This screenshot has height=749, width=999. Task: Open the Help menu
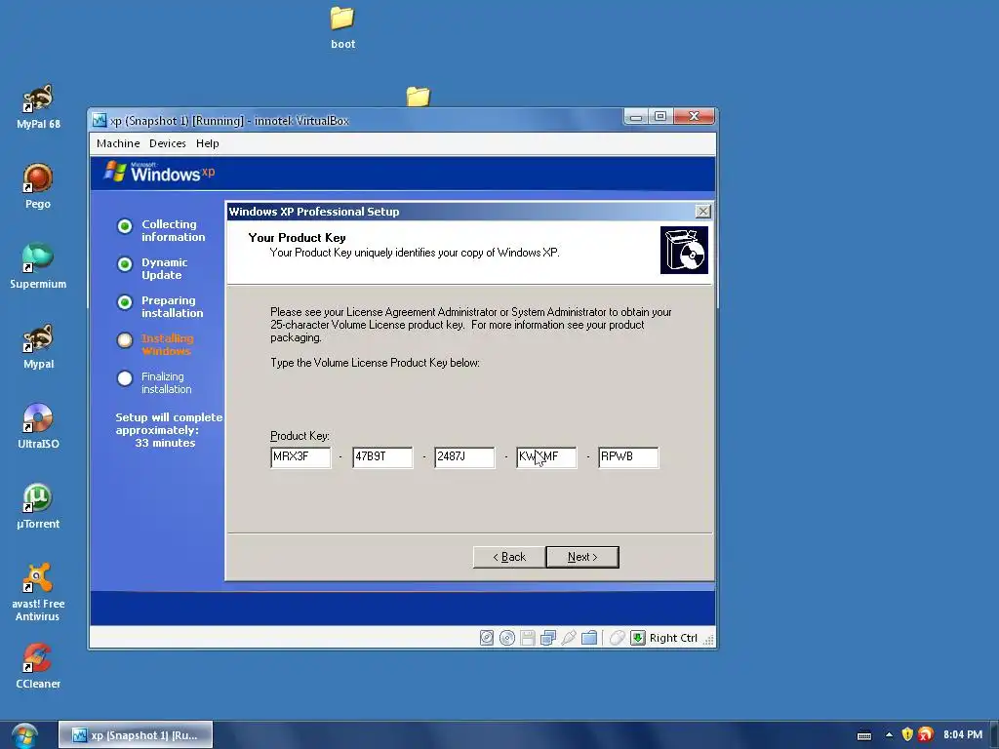click(208, 143)
